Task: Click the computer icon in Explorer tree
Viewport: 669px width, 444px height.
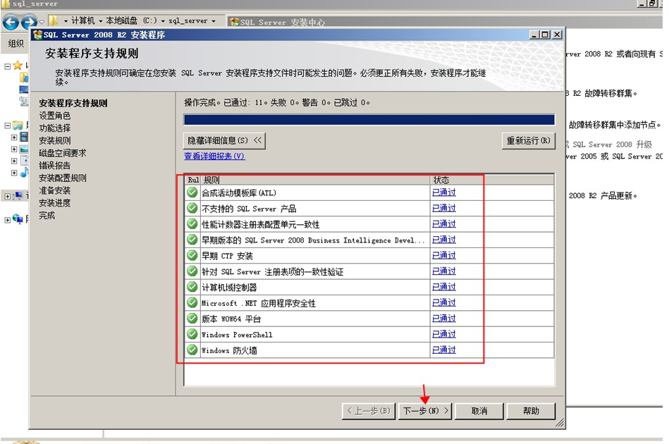Action: pos(18,196)
